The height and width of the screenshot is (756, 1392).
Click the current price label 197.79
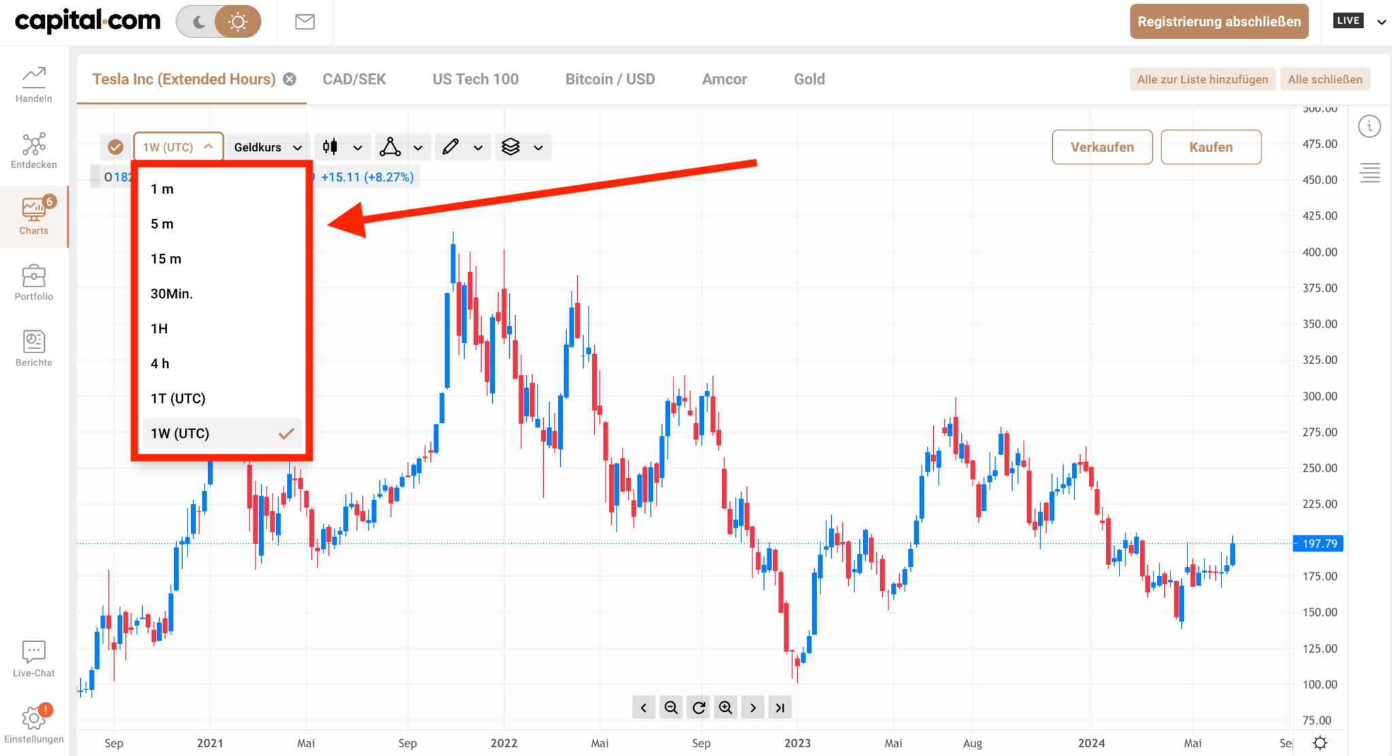point(1317,543)
